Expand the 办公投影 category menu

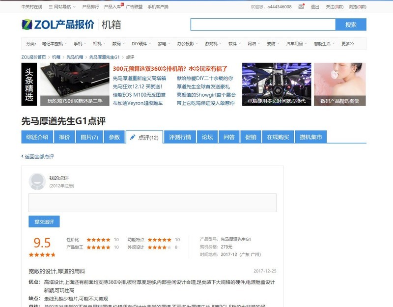(x=188, y=44)
